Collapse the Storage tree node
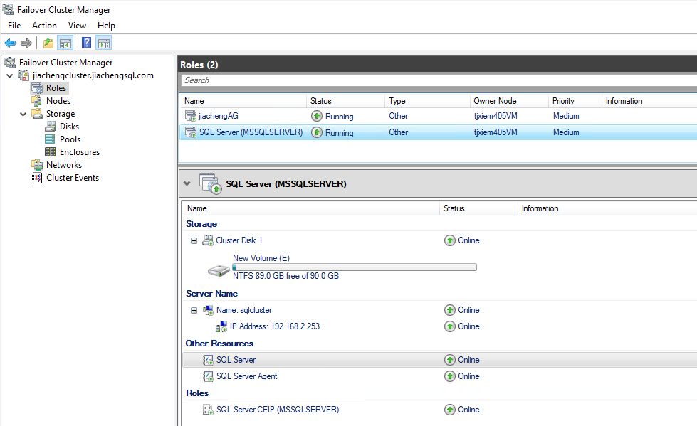 [x=23, y=114]
